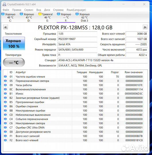Click status icon for 0C Включения/отключения
Image resolution: width=152 pixels, height=155 pixels.
[5, 89]
